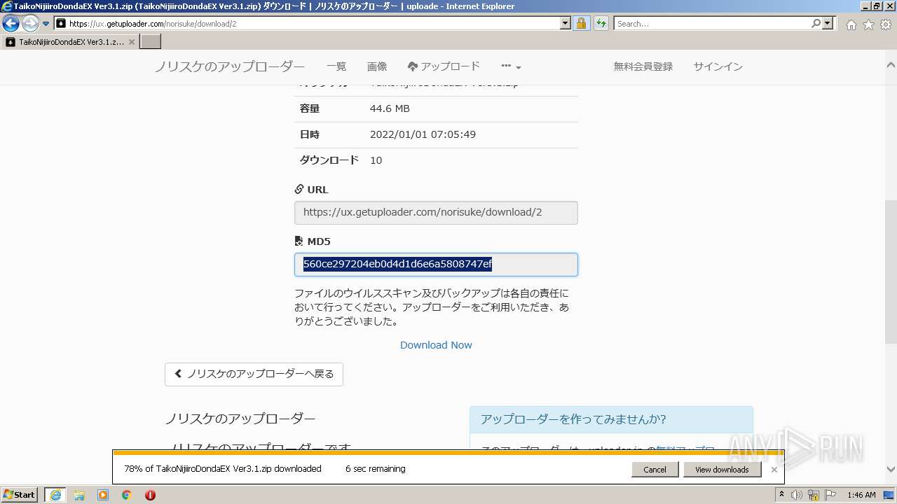Click the Home icon
Viewport: 897px width, 504px height.
click(x=851, y=24)
